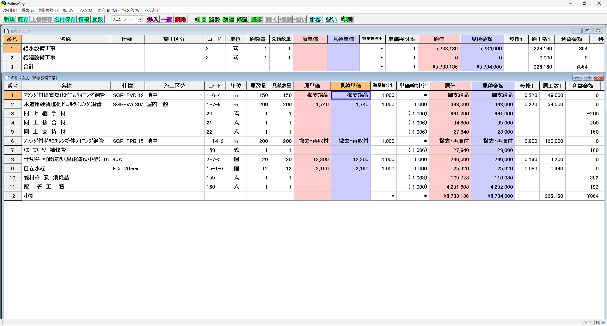Image resolution: width=607 pixels, height=326 pixels.
Task: Open the 一覧 list icon
Action: pyautogui.click(x=166, y=19)
